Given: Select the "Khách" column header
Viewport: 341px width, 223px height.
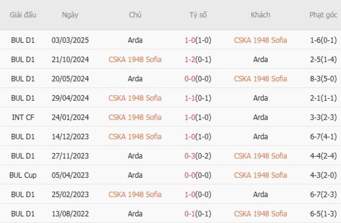Looking at the screenshot, I should [260, 15].
